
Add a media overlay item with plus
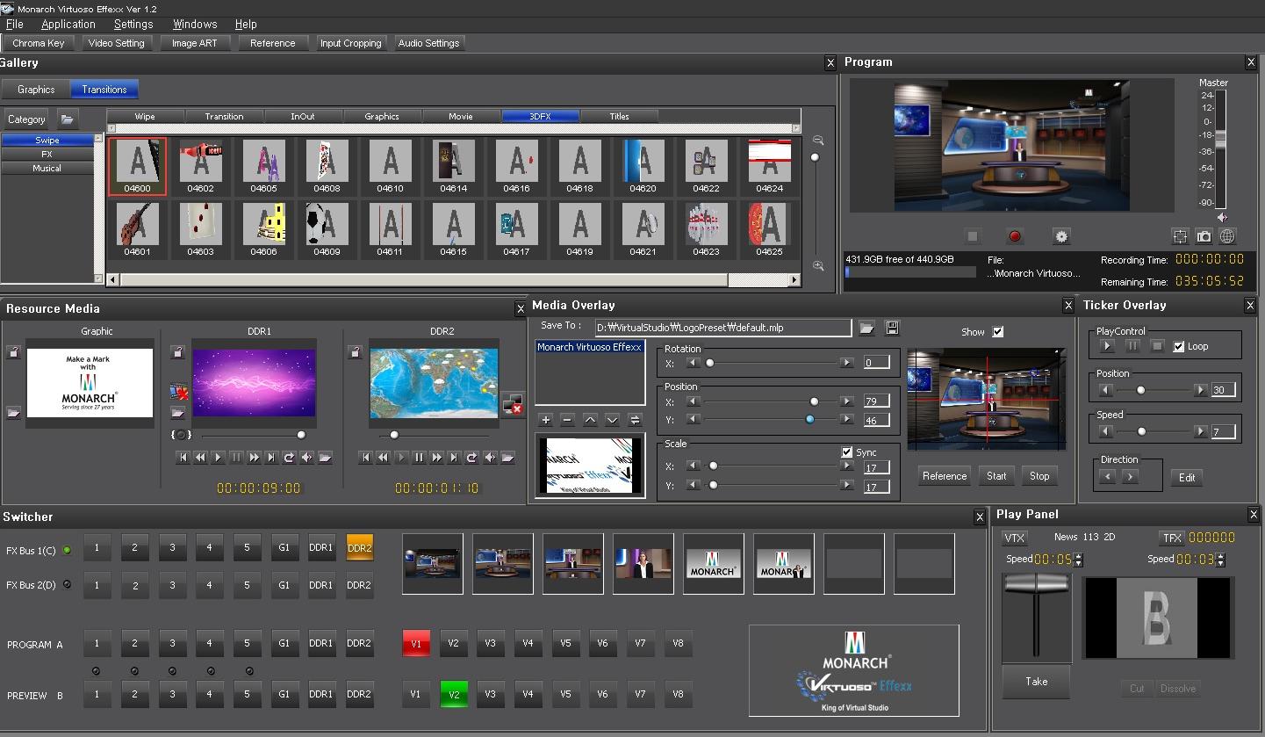pos(545,420)
